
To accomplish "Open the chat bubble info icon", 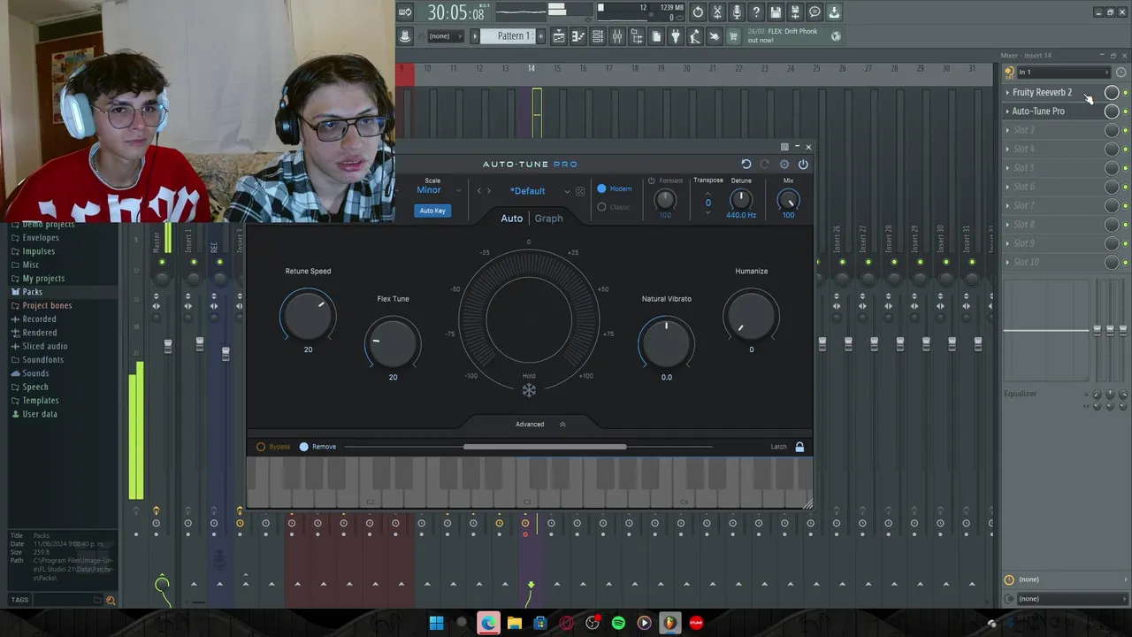I will [815, 12].
